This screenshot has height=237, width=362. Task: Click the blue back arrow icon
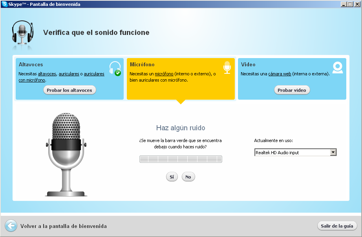point(11,226)
